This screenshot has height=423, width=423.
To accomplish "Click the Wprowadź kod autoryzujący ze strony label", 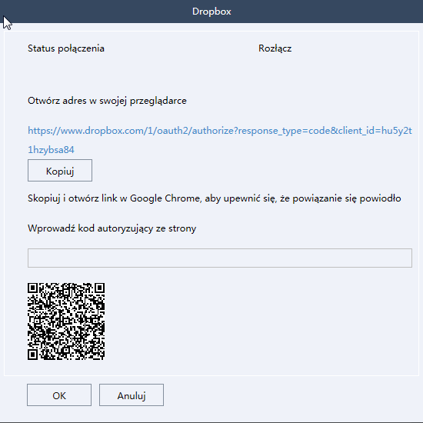I will [112, 228].
